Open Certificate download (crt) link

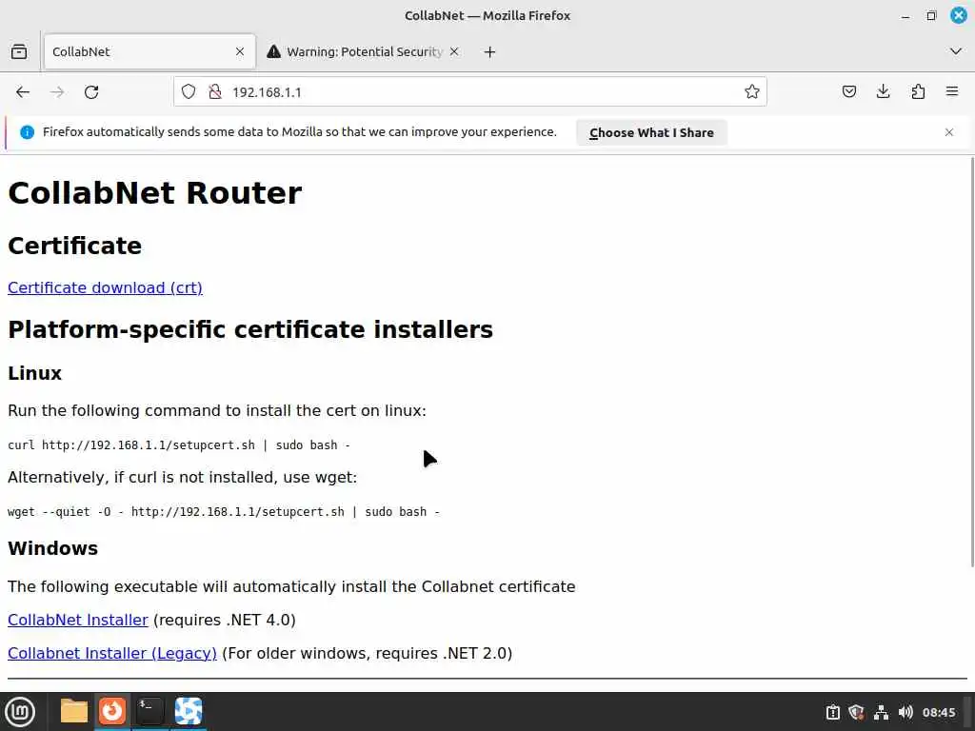pos(105,287)
